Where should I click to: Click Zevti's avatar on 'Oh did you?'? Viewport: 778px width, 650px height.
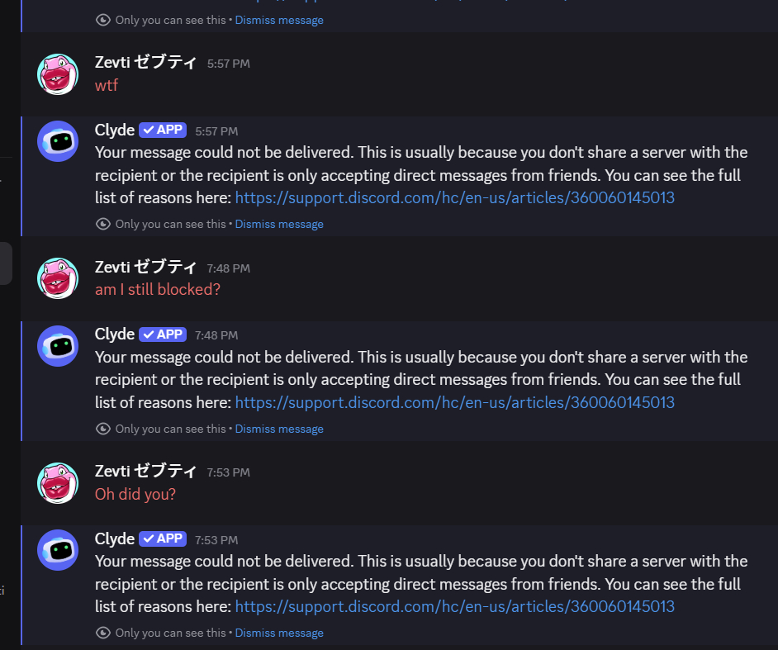pos(59,482)
